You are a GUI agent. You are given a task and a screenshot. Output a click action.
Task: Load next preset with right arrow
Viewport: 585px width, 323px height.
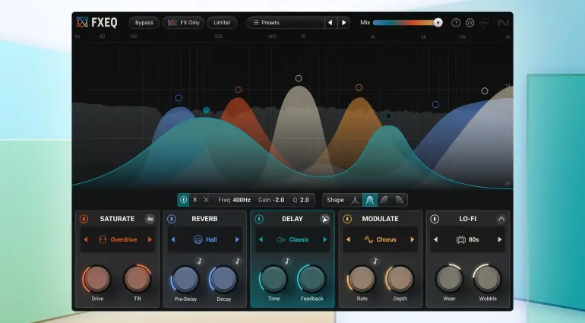(343, 23)
